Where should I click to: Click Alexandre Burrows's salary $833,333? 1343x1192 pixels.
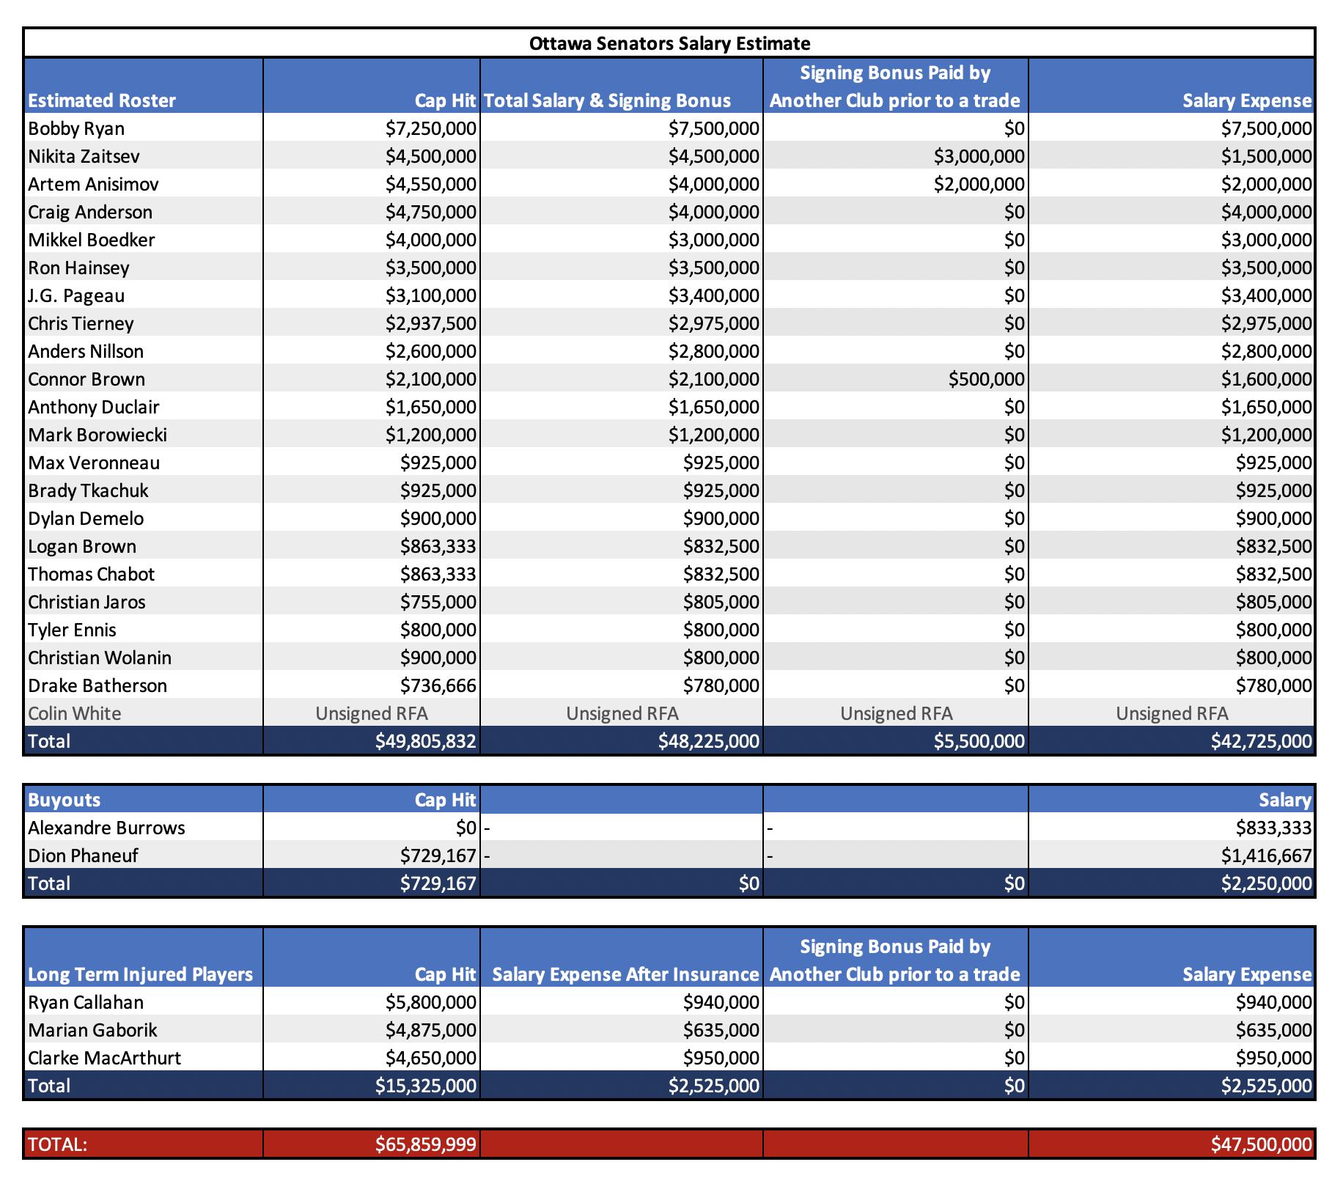[x=1172, y=828]
